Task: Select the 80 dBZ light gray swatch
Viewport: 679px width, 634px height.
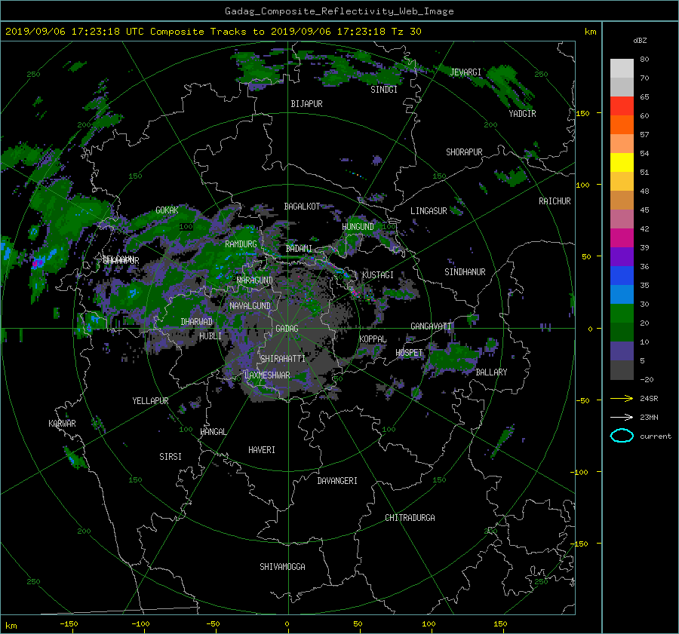Action: pyautogui.click(x=622, y=68)
